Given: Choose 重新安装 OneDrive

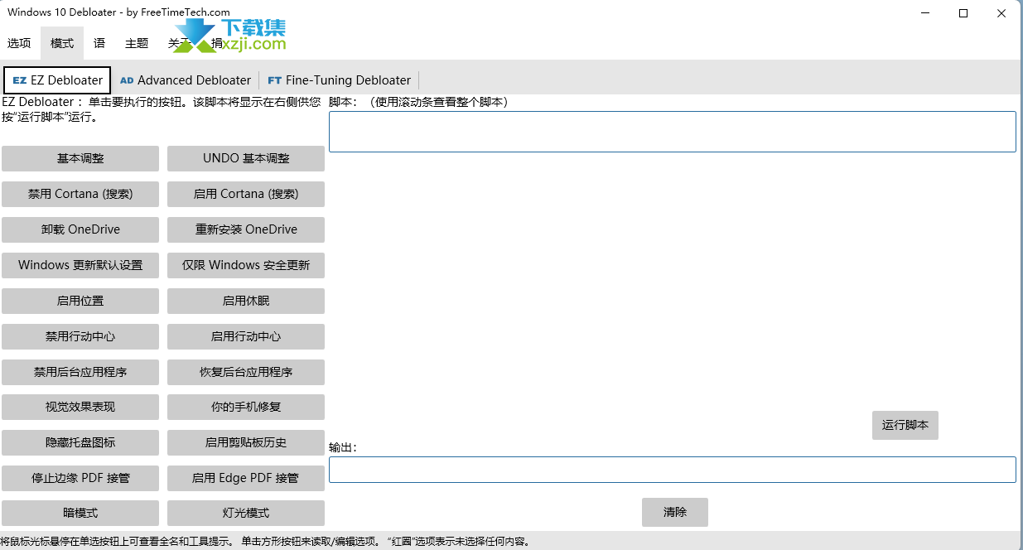Looking at the screenshot, I should point(246,229).
